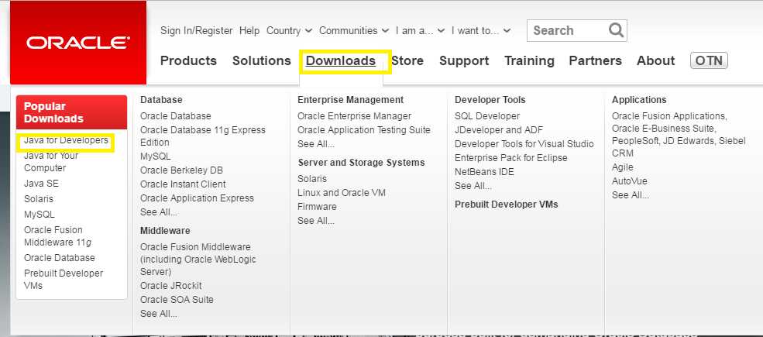Image resolution: width=763 pixels, height=337 pixels.
Task: Open the Partners menu
Action: click(595, 61)
